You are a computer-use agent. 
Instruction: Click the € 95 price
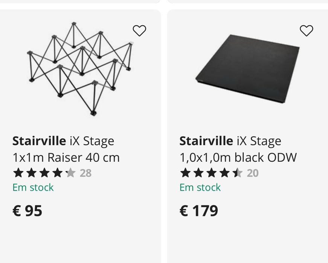(x=27, y=211)
